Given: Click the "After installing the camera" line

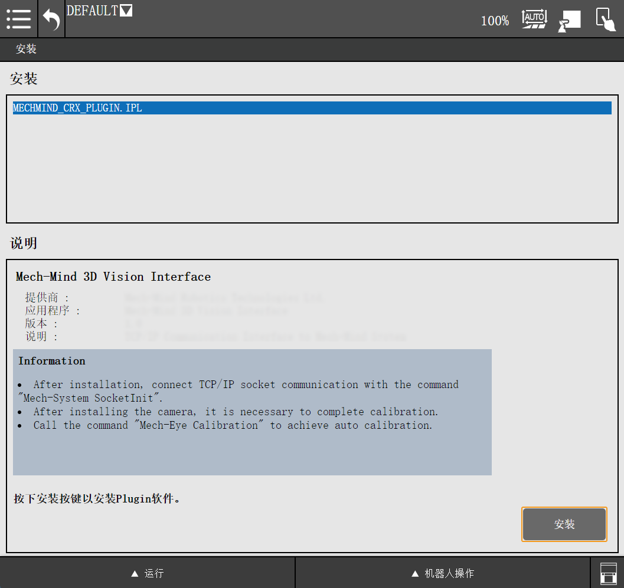Looking at the screenshot, I should pyautogui.click(x=228, y=412).
